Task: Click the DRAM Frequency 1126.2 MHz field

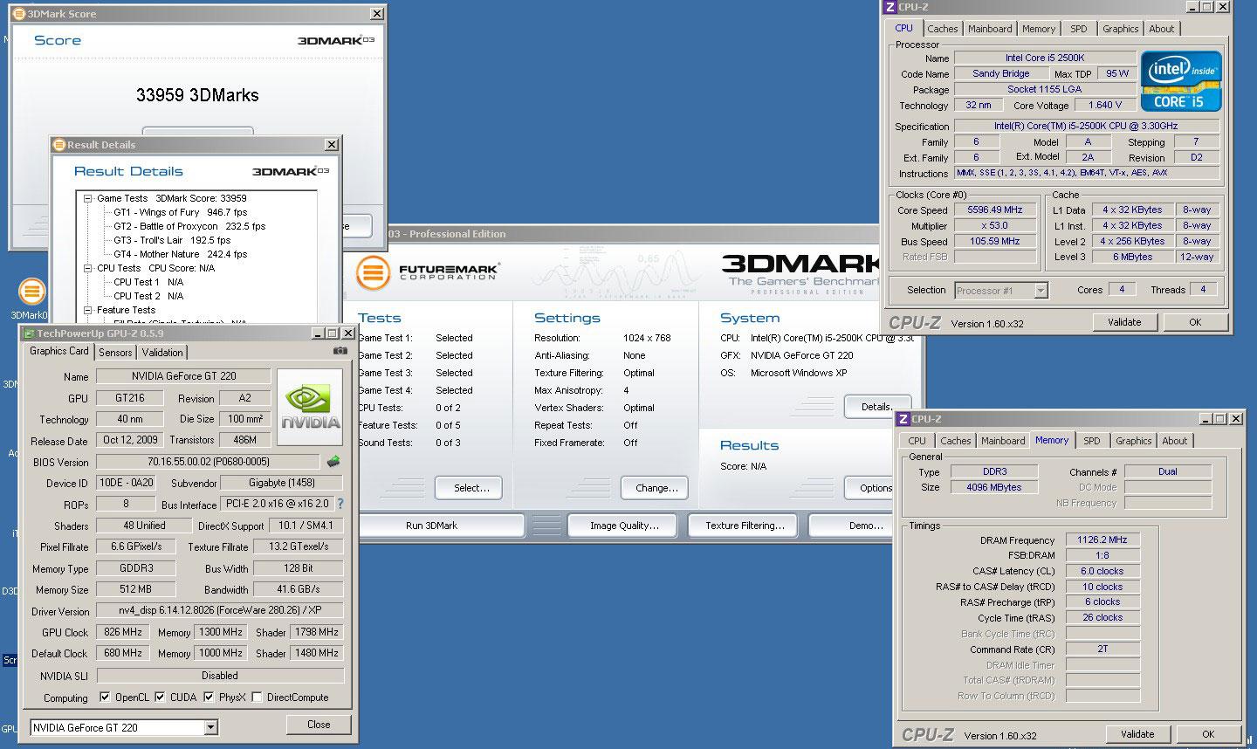Action: point(1102,540)
